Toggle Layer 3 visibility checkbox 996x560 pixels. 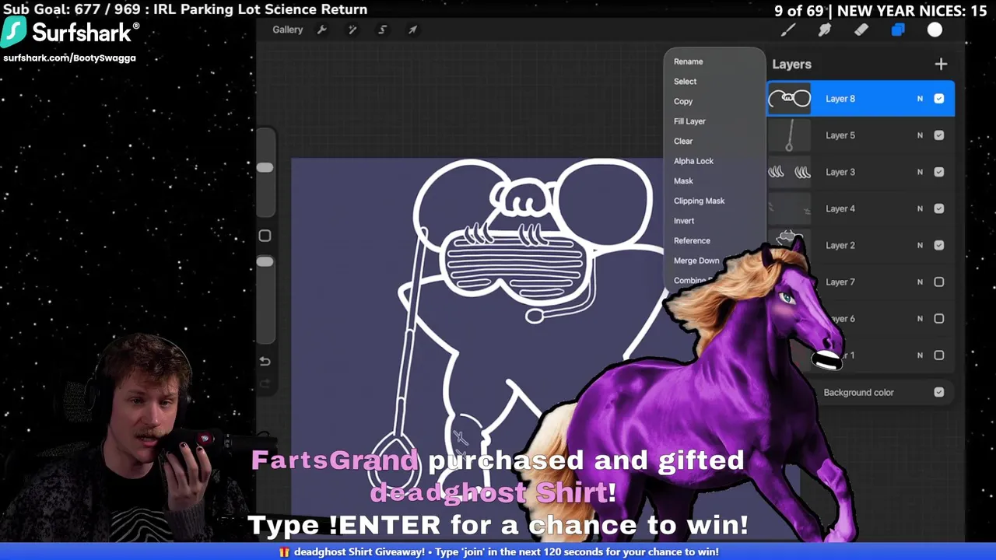[x=939, y=172]
